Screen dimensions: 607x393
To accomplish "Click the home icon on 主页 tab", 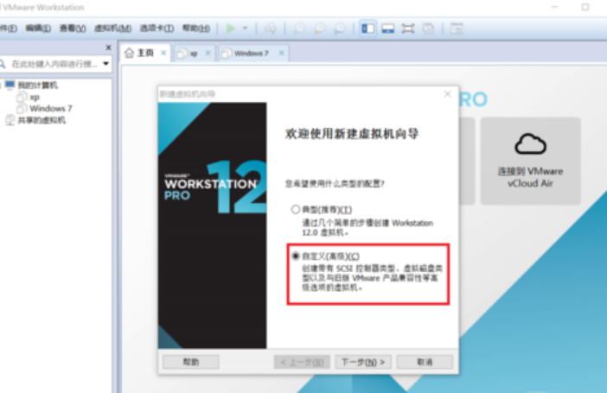I will point(129,53).
